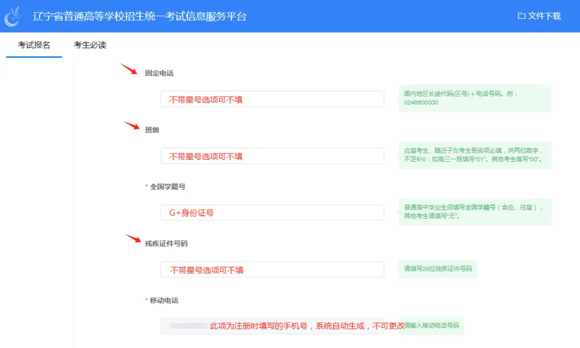Select the 班级 field label
The image size is (580, 348).
(x=152, y=130)
